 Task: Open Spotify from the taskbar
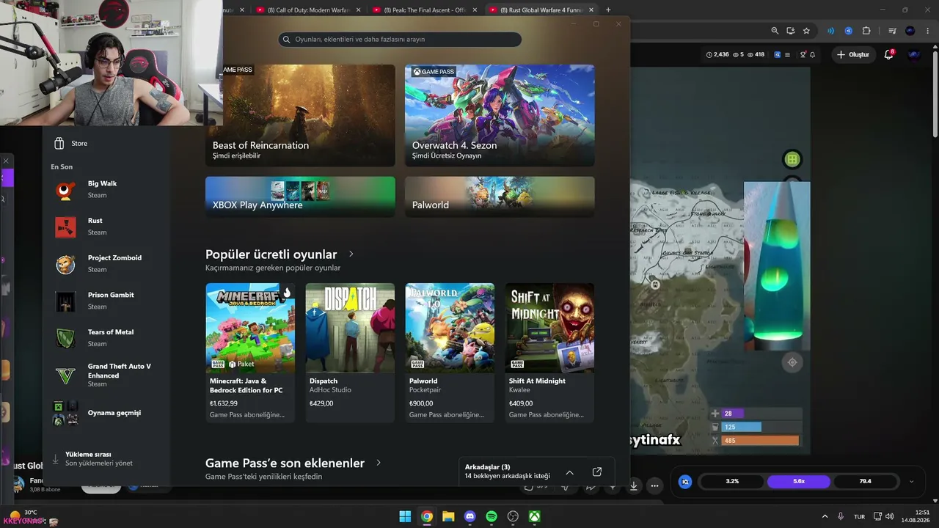492,516
